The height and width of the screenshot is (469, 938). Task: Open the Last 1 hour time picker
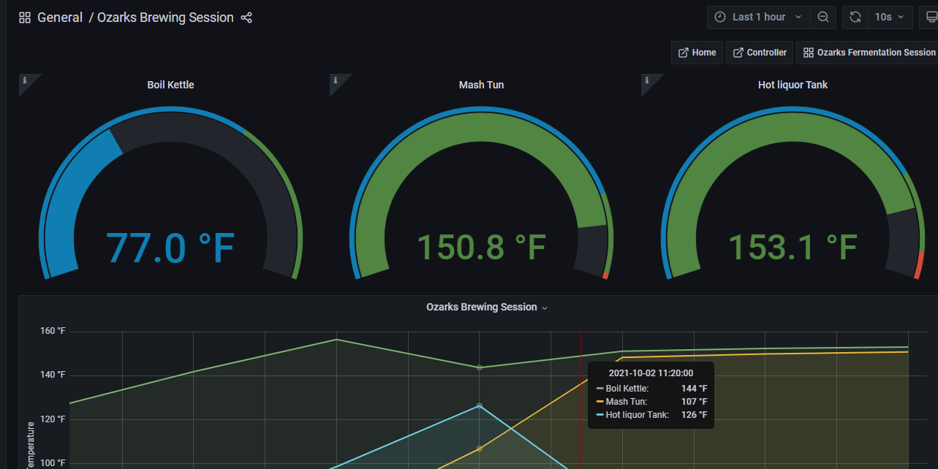coord(759,17)
